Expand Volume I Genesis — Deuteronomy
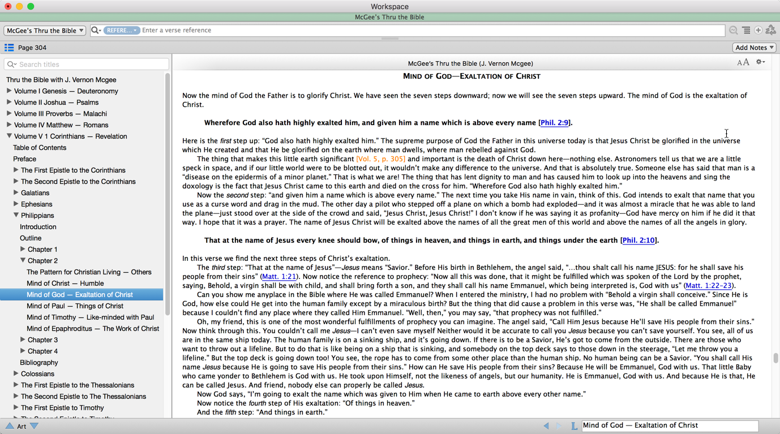Viewport: 780px width, 434px height. pos(9,91)
